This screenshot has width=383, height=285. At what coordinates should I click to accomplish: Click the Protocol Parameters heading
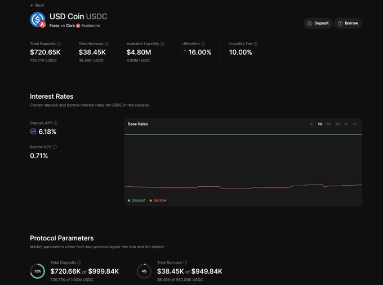62,238
